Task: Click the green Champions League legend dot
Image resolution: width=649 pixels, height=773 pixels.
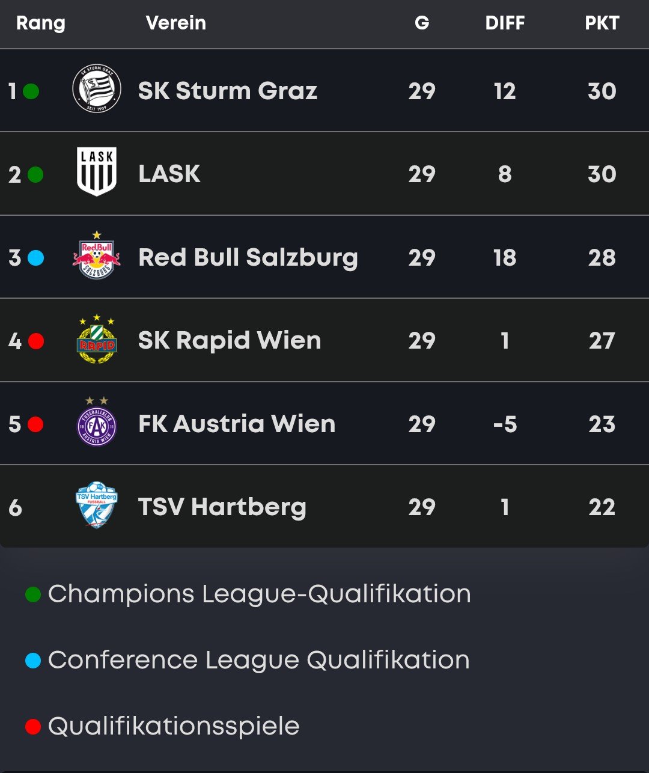Action: [x=33, y=594]
